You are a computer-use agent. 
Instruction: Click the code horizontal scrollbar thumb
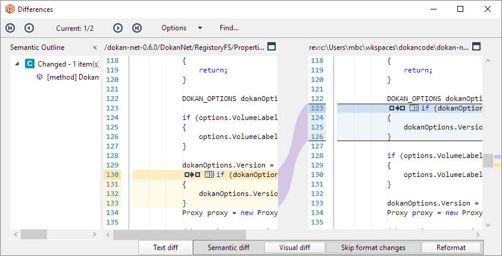coord(180,235)
